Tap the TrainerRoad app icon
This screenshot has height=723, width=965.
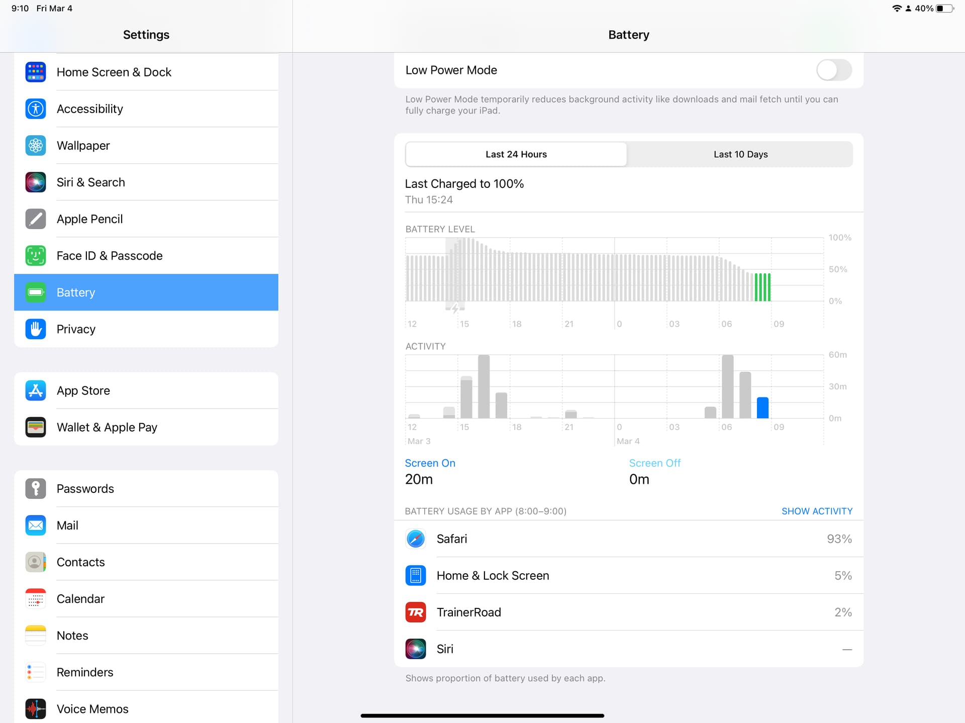[x=416, y=612]
